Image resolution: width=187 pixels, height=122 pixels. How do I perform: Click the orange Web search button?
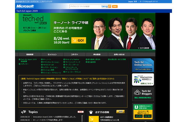tap(115, 6)
